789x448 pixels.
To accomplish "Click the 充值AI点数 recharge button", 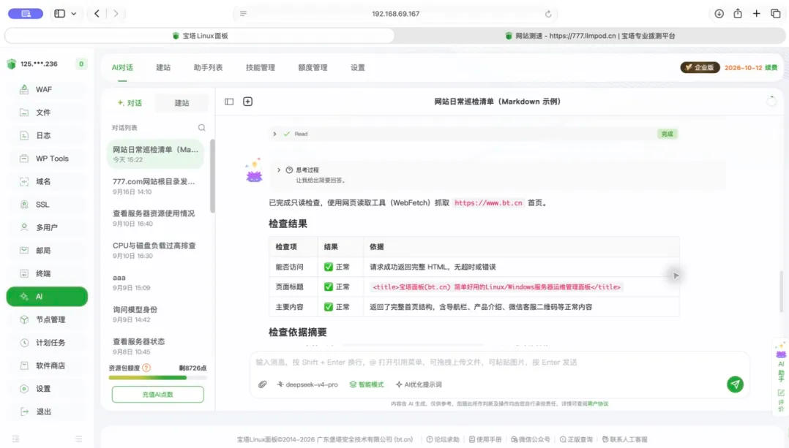I will point(157,394).
